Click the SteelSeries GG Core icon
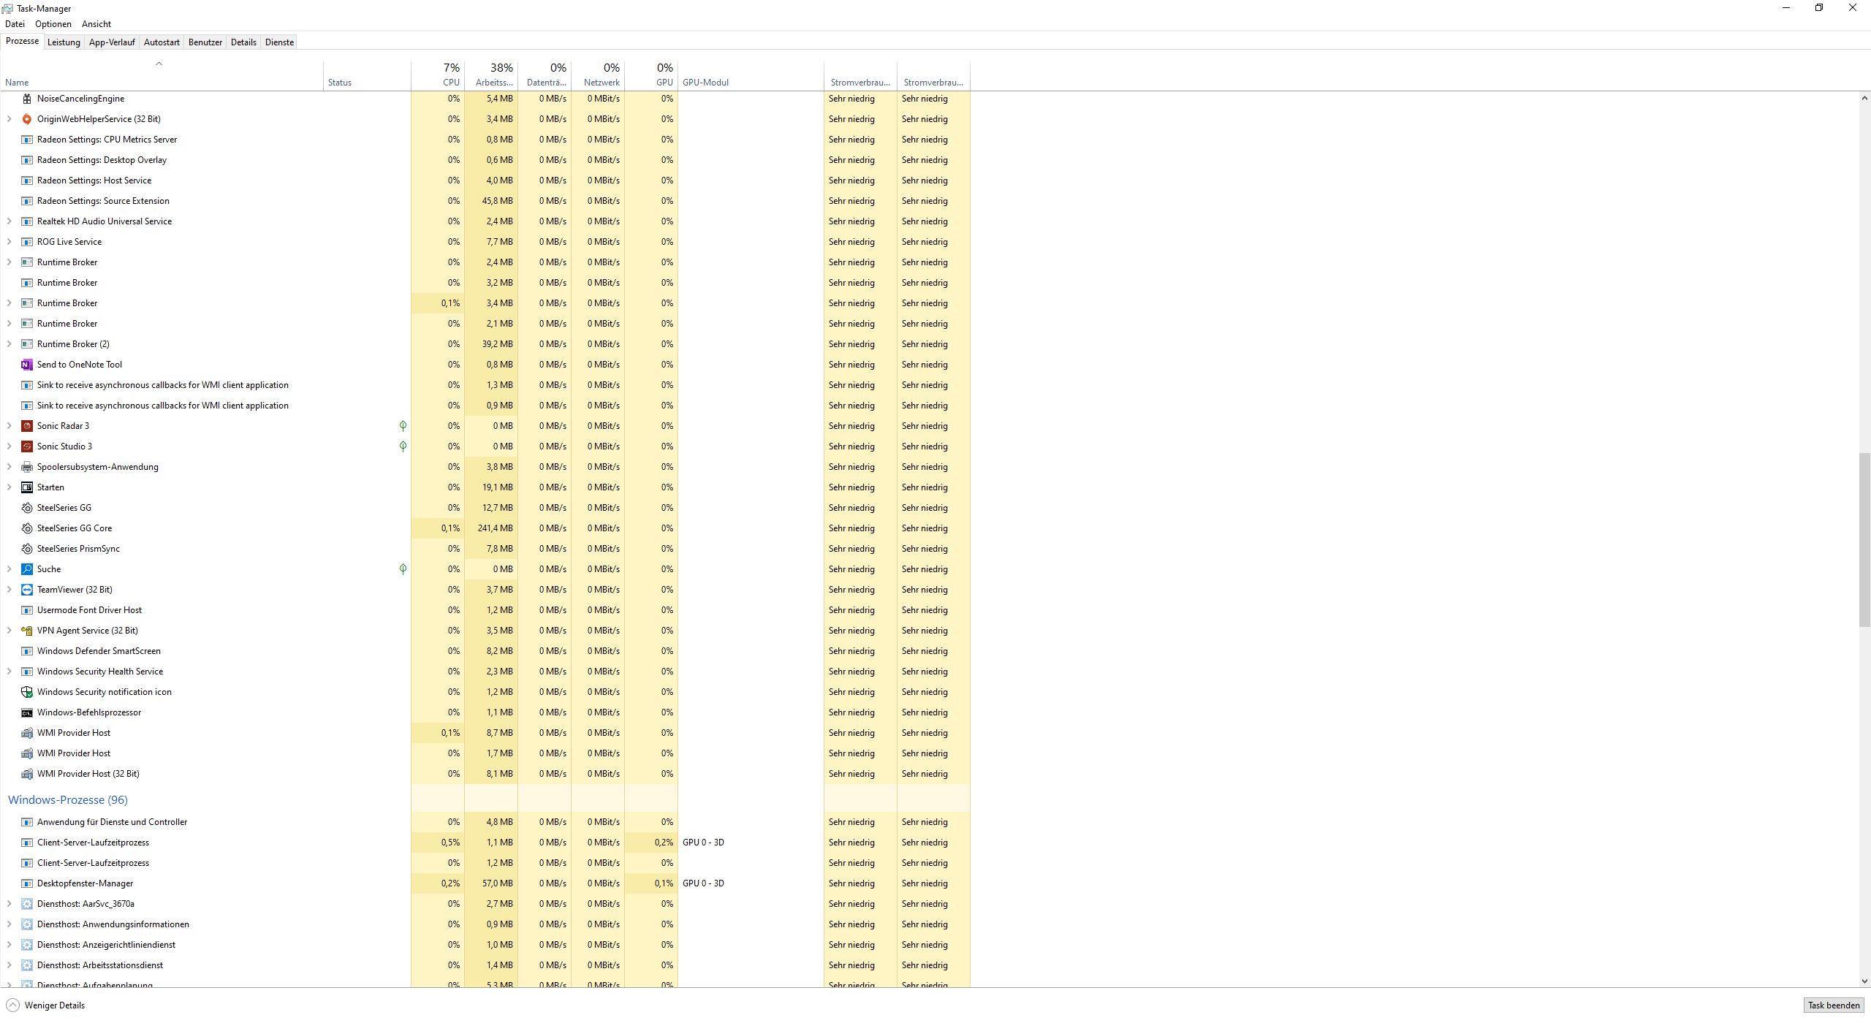This screenshot has height=1023, width=1871. click(x=27, y=528)
